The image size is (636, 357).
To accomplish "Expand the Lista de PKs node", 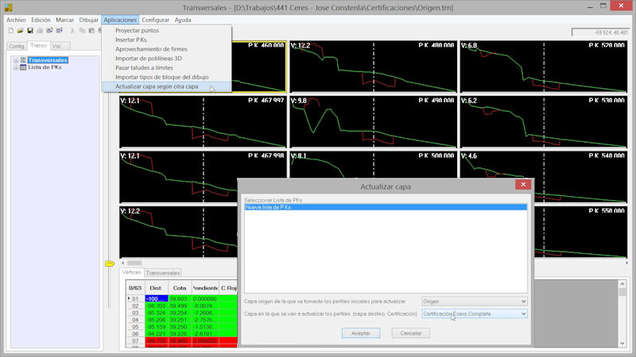I will (x=16, y=67).
